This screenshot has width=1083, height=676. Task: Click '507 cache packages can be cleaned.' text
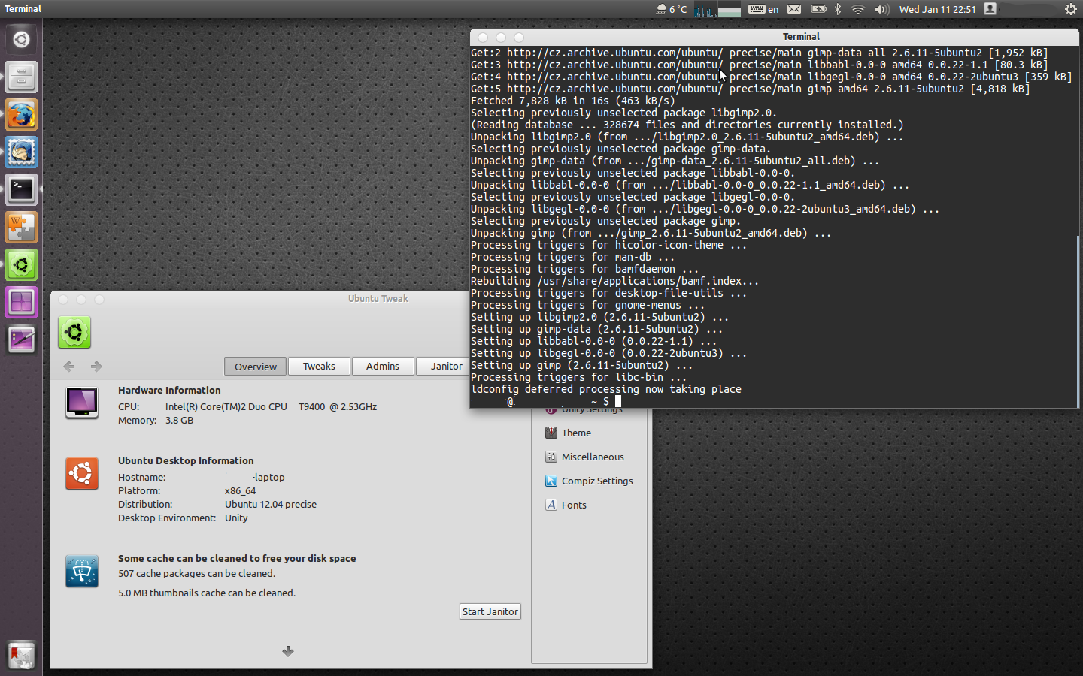pos(196,573)
